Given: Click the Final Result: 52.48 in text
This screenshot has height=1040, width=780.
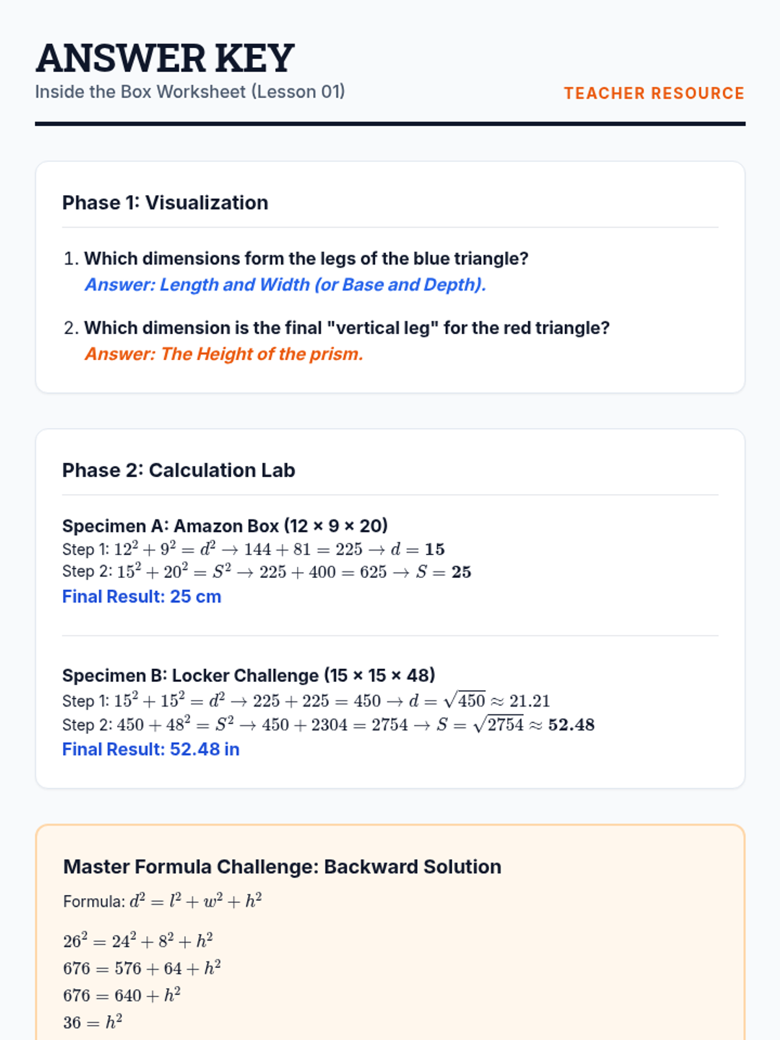Looking at the screenshot, I should click(x=151, y=749).
